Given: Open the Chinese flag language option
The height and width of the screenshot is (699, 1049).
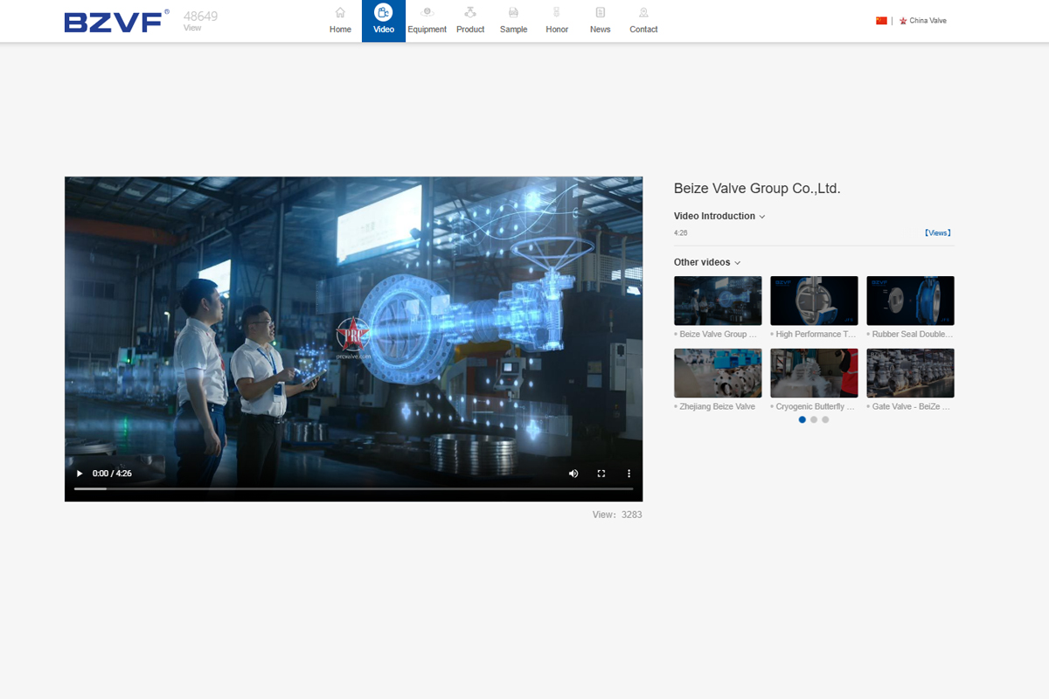Looking at the screenshot, I should click(x=881, y=20).
